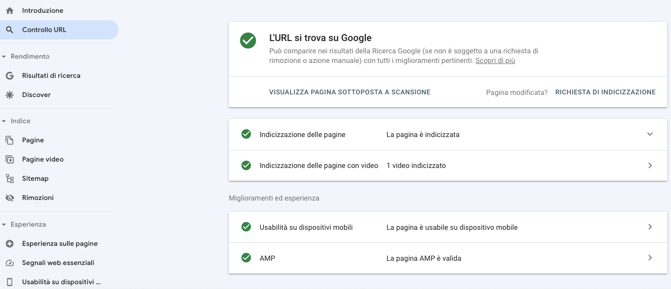Open the AMP row details arrow
The height and width of the screenshot is (289, 671).
(650, 258)
